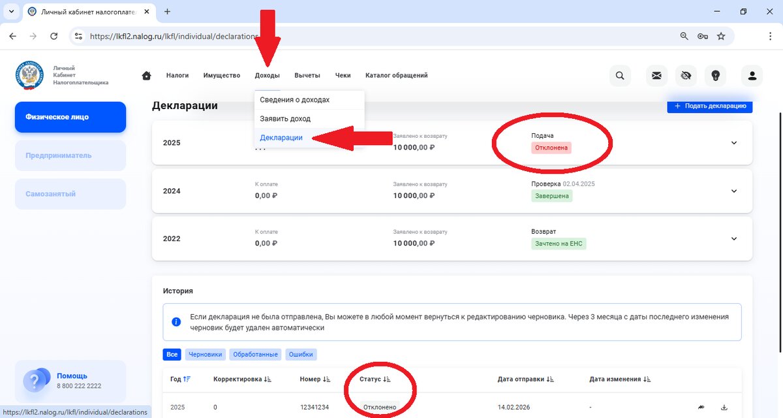Open Каталог обращений menu
This screenshot has height=418, width=783.
point(397,76)
